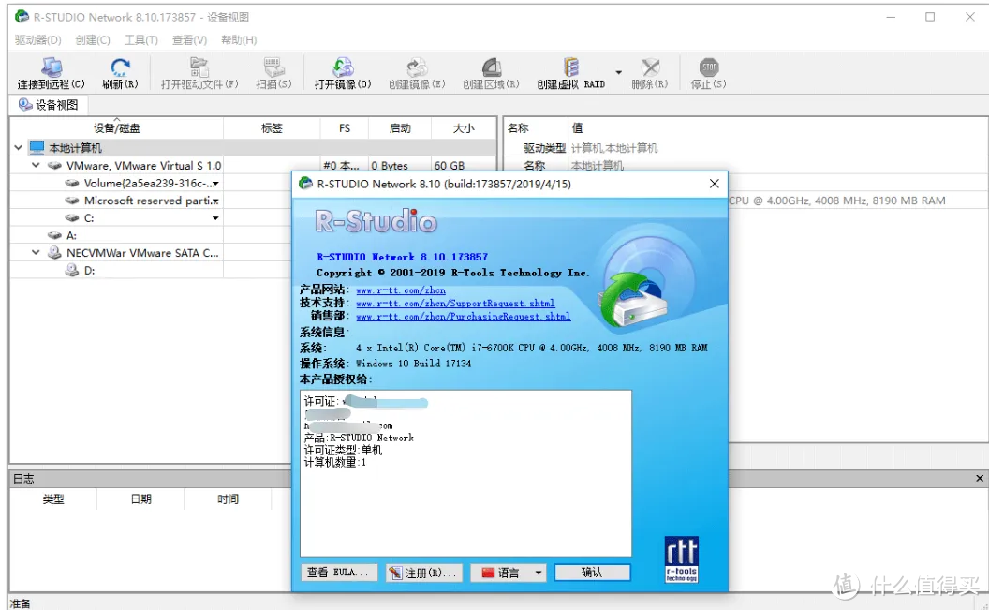Select the C: partition icon
The width and height of the screenshot is (989, 610).
(x=72, y=217)
